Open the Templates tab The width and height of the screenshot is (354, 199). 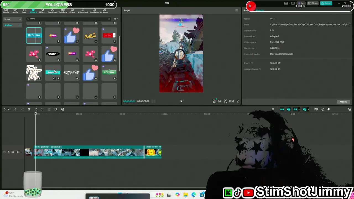(x=94, y=11)
